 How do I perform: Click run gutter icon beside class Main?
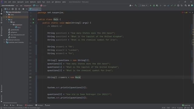coord(33,19)
